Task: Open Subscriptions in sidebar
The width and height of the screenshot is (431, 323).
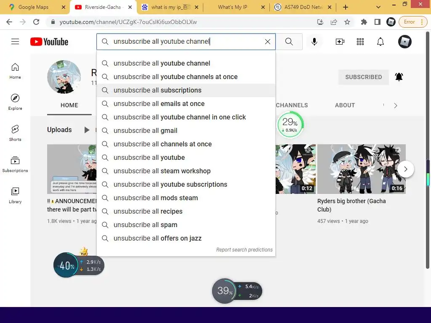Action: pos(15,164)
